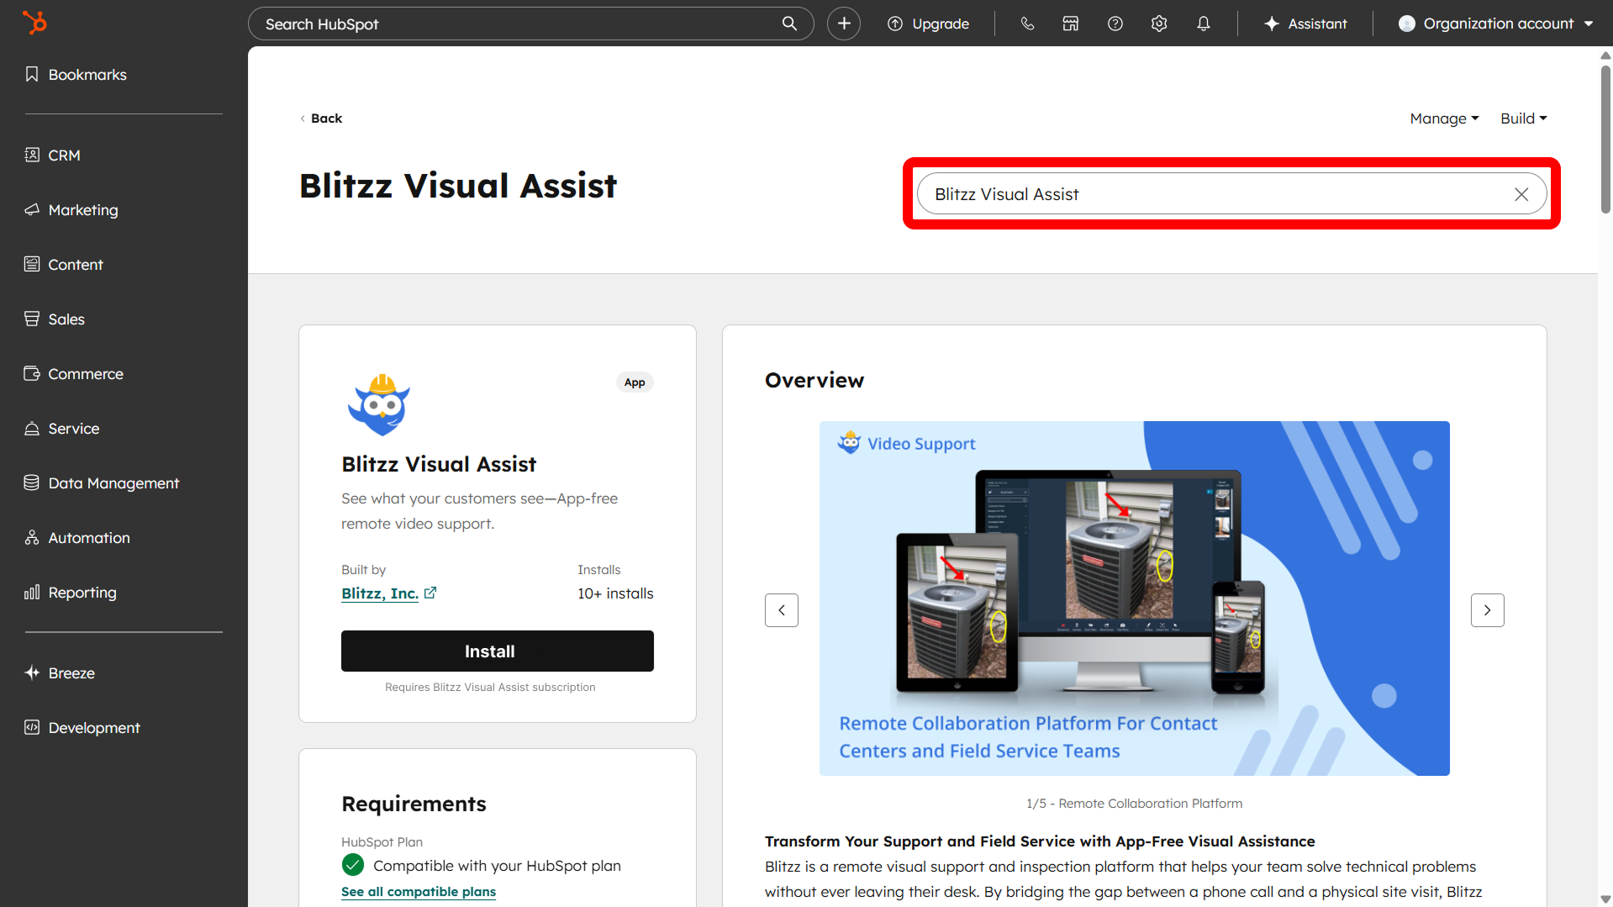The height and width of the screenshot is (907, 1613).
Task: Open the Content sidebar menu
Action: (x=76, y=265)
